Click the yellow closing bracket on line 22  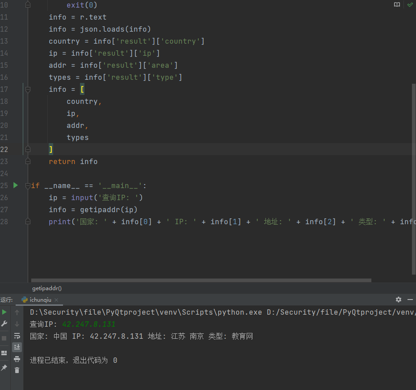pyautogui.click(x=51, y=149)
